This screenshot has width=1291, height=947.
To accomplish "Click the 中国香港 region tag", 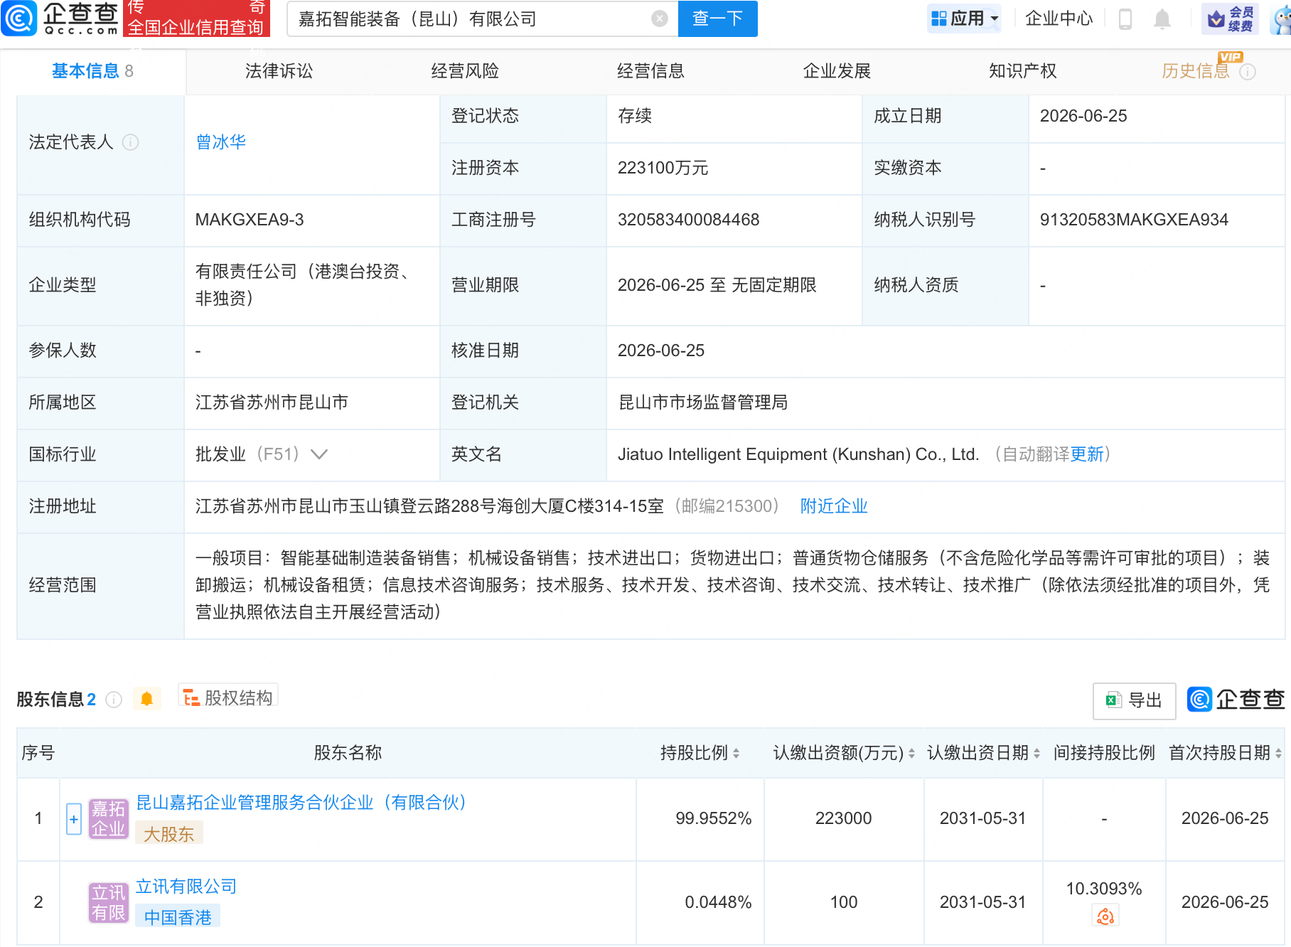I will (178, 917).
